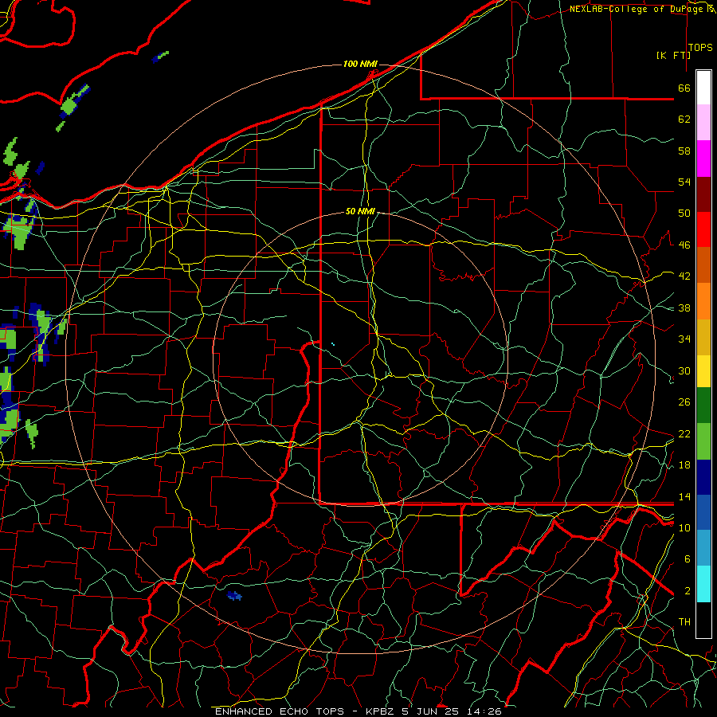Viewport: 717px width, 717px height.
Task: Click the legend value "58"
Action: click(x=684, y=151)
